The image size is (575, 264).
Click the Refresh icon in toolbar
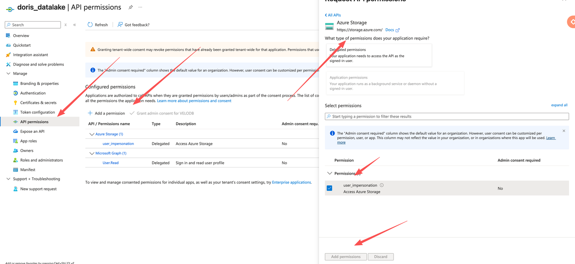pos(90,25)
